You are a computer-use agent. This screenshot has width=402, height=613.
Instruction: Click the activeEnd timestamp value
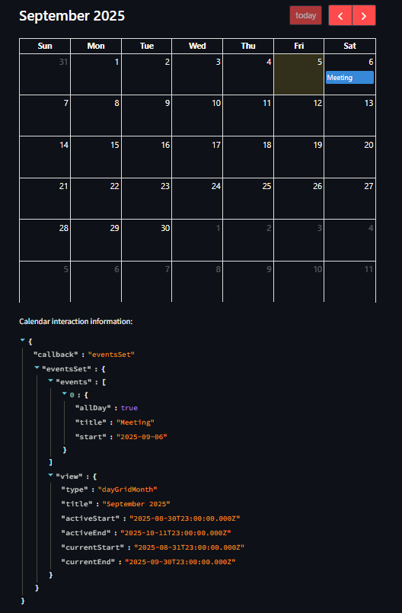coord(176,533)
